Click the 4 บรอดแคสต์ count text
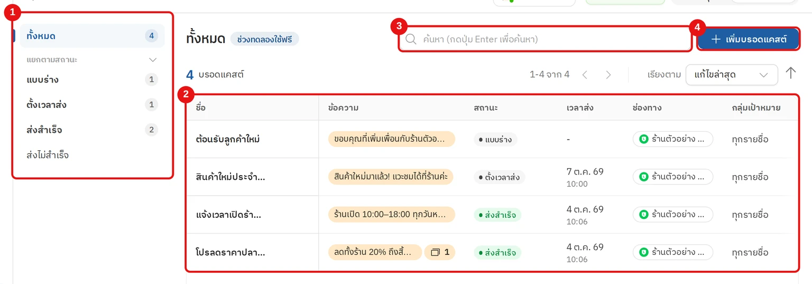812x284 pixels. [x=215, y=75]
